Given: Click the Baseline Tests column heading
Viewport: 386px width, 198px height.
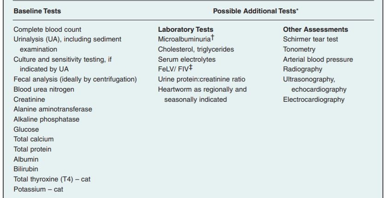Looking at the screenshot, I should coord(37,10).
